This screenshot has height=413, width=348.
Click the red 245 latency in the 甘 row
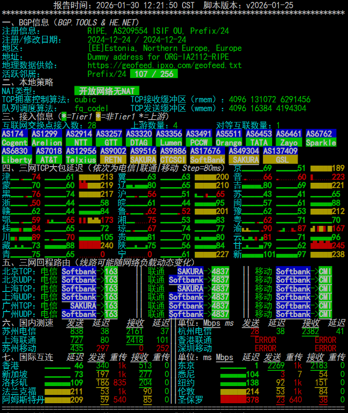tap(338, 245)
